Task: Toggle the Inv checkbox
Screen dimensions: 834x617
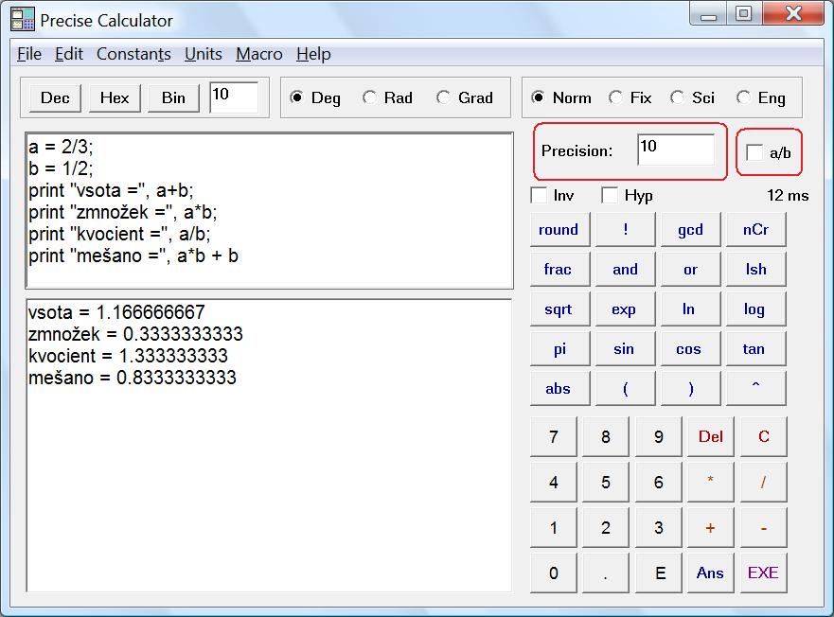Action: click(540, 196)
